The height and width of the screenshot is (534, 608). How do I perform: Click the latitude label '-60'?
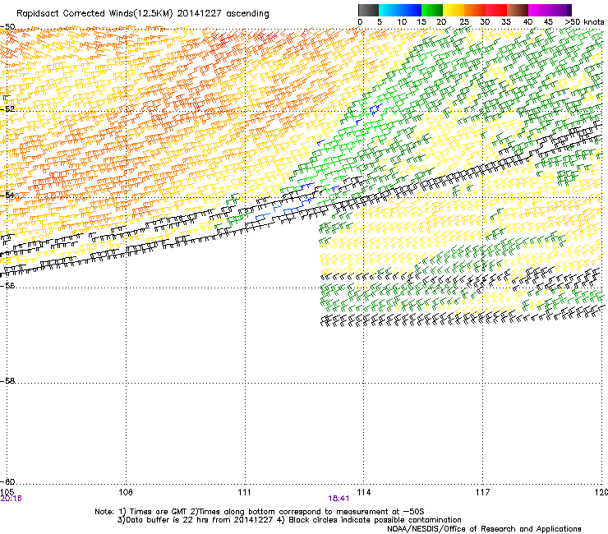point(7,481)
